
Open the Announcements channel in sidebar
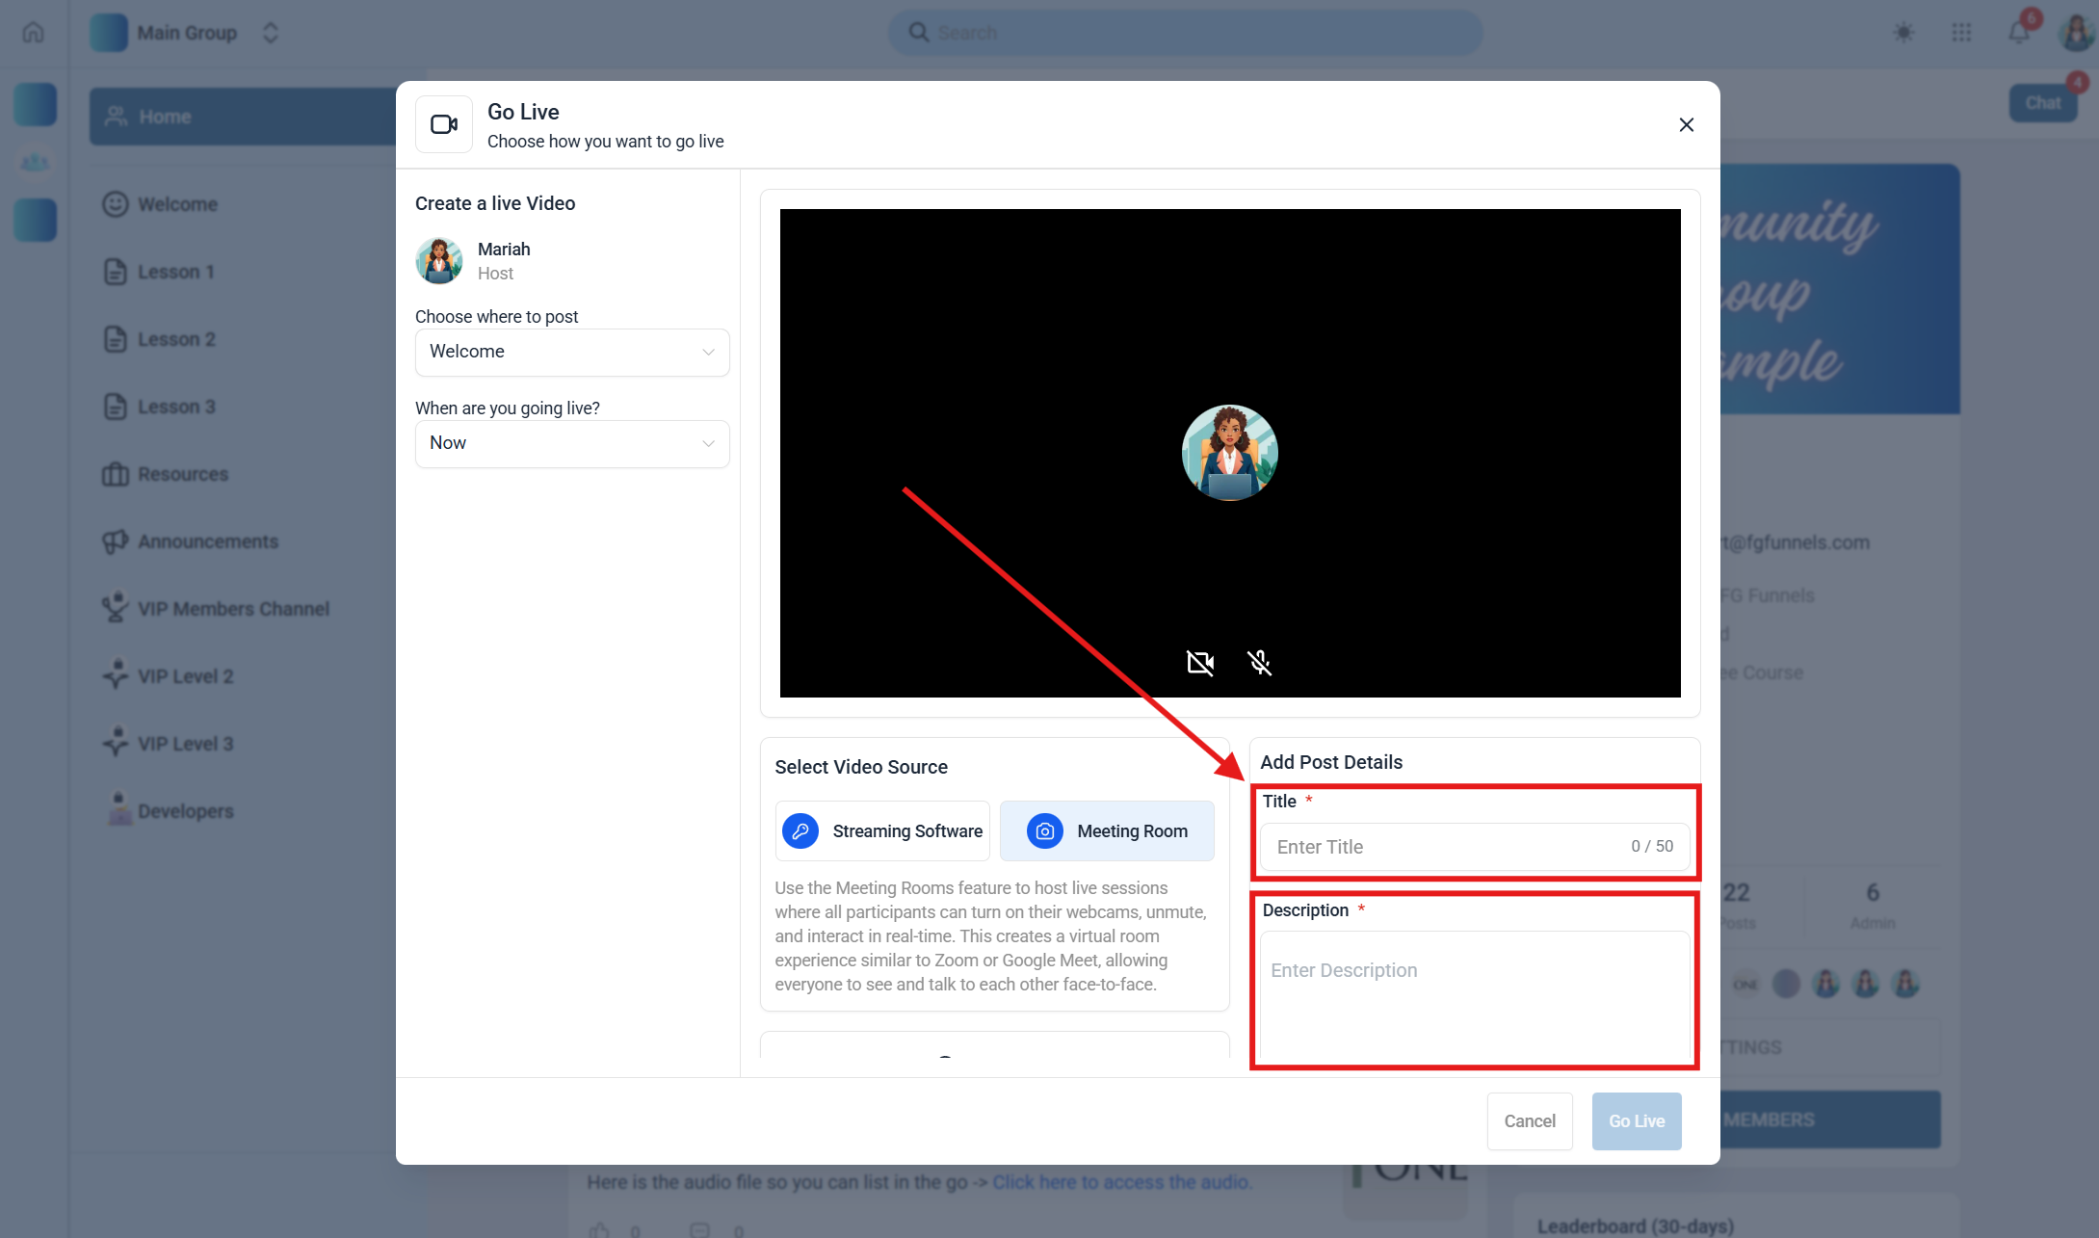click(207, 541)
